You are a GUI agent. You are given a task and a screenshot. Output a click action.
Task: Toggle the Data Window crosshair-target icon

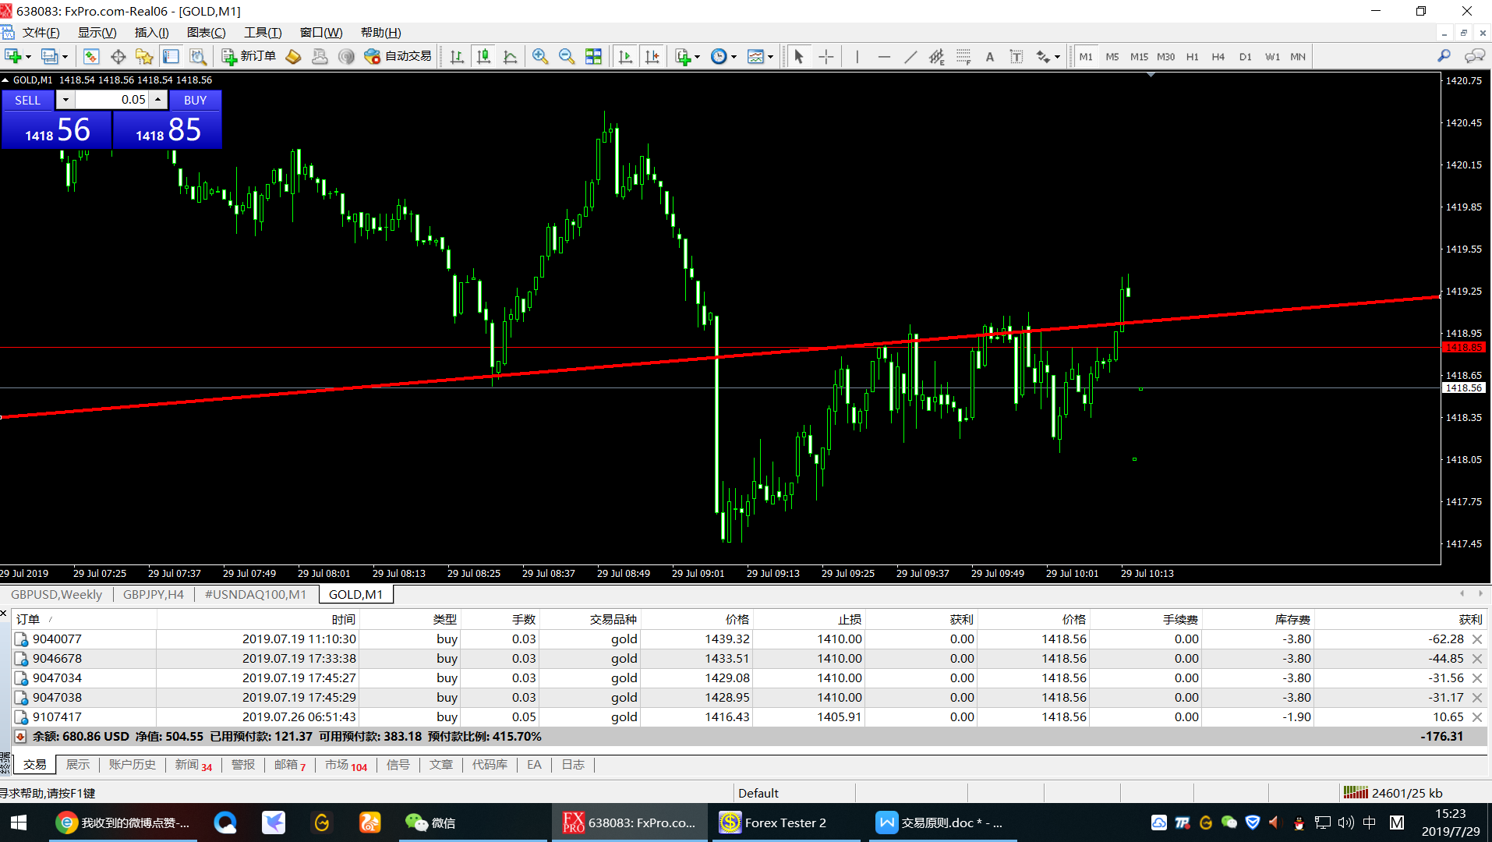tap(118, 56)
